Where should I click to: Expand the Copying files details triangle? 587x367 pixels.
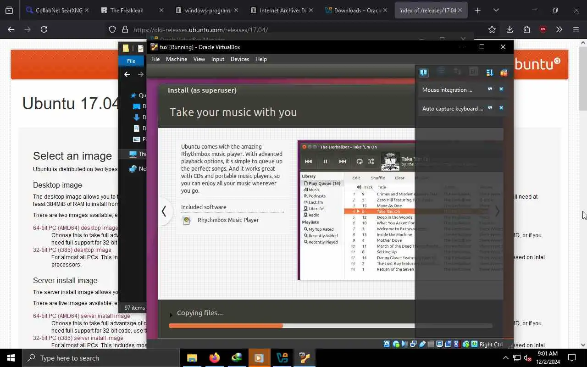point(171,315)
